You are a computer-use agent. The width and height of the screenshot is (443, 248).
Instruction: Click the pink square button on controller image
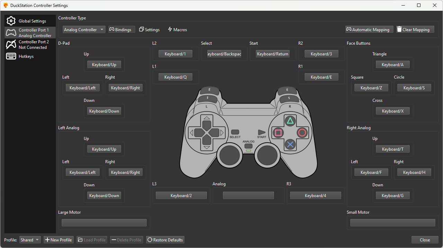[x=278, y=132]
